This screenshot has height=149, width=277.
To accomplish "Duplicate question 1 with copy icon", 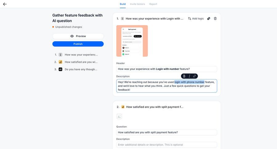I will click(209, 18).
